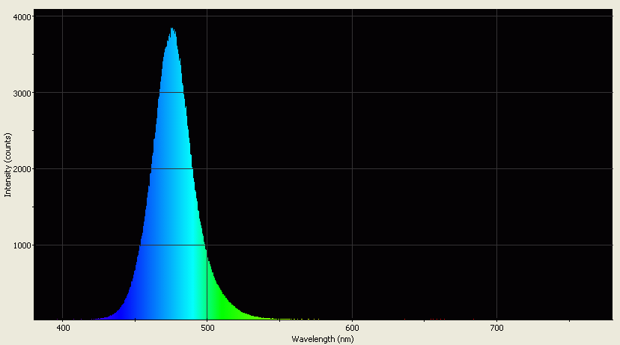
Task: Click the Intensity (counts) axis title
Action: coord(8,165)
